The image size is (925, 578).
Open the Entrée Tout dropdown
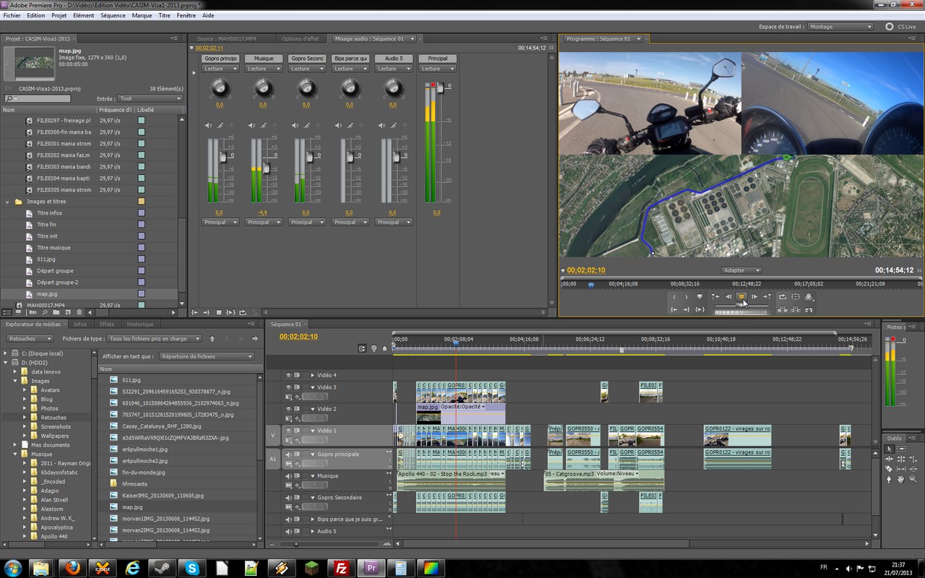pos(150,98)
